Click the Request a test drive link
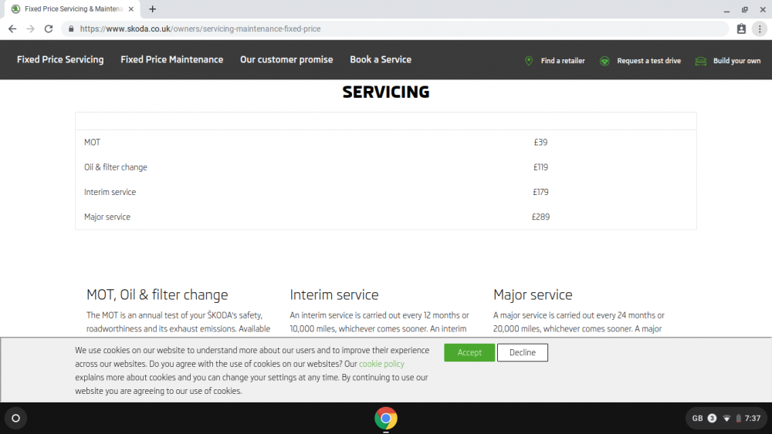The image size is (772, 434). (x=649, y=61)
